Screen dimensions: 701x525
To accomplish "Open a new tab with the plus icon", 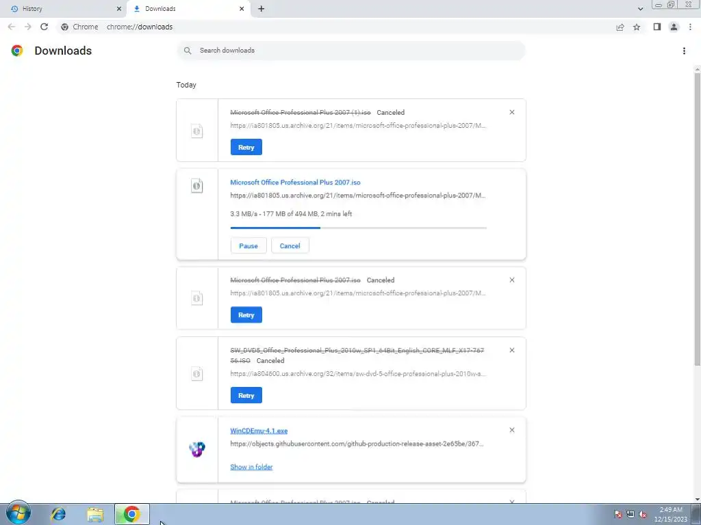I will (x=261, y=8).
